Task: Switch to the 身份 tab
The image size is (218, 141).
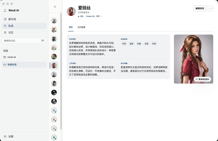Action: click(71, 27)
